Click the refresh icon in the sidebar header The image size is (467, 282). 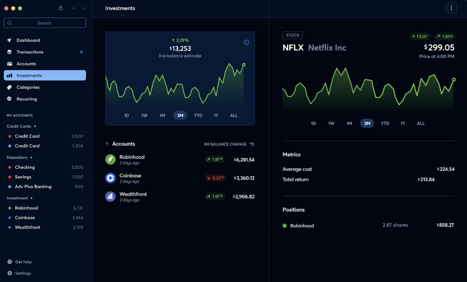pos(61,8)
